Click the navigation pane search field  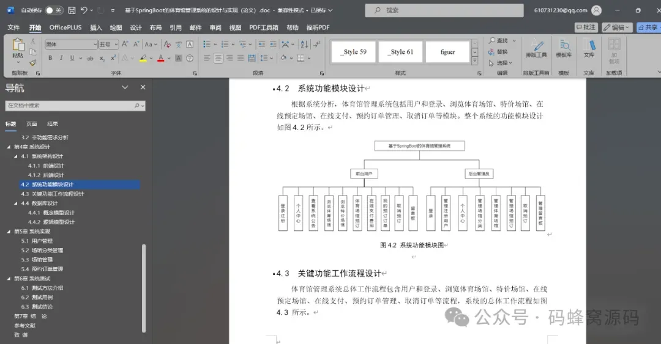click(x=75, y=105)
